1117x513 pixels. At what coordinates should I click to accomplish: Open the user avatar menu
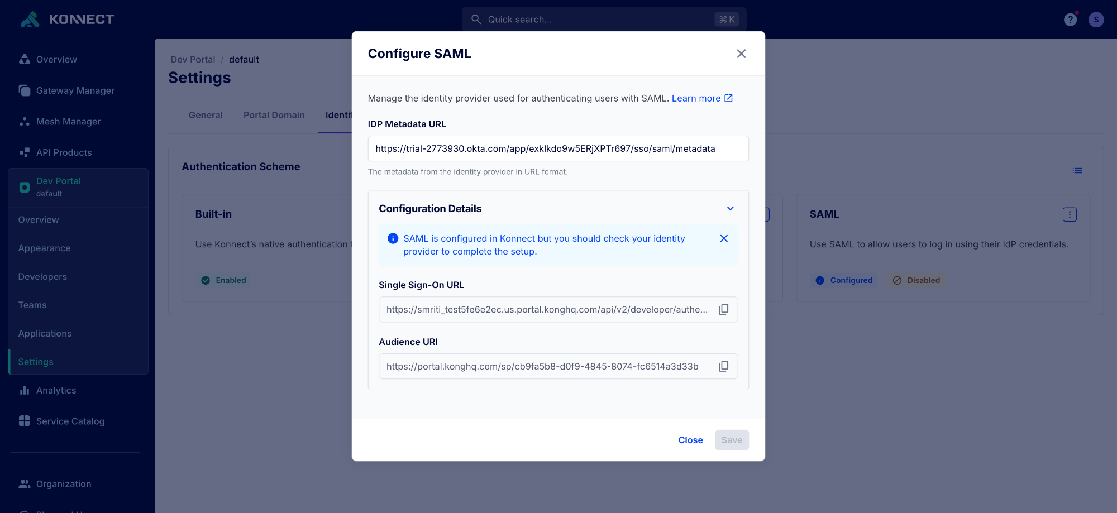(x=1096, y=20)
